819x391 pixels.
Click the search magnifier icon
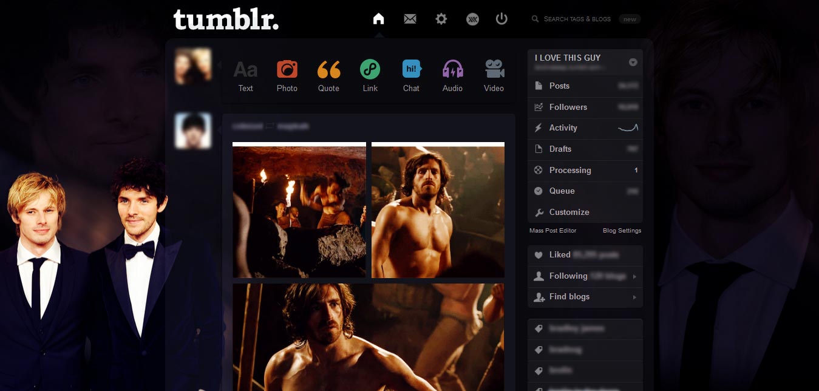[x=535, y=19]
